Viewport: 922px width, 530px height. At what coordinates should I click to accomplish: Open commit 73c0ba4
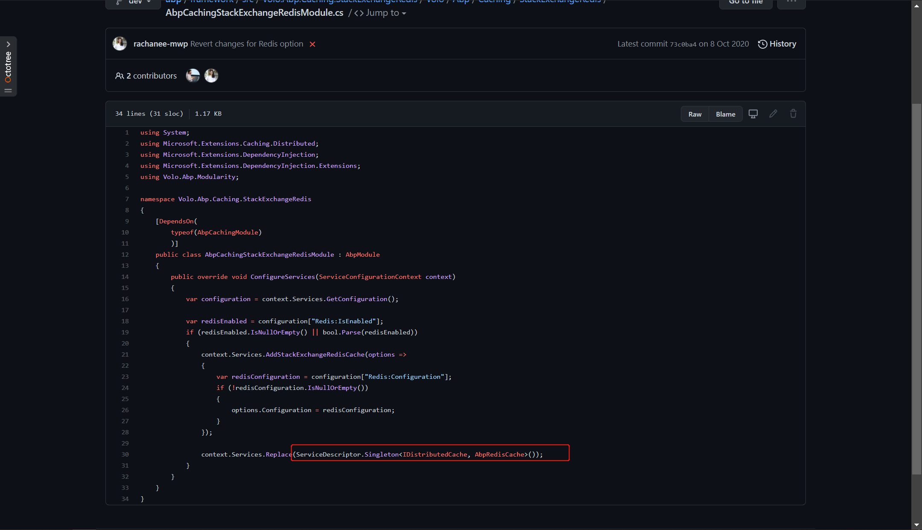click(683, 44)
